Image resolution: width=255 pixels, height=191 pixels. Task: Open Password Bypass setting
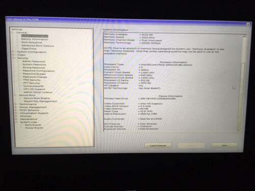(x=34, y=74)
